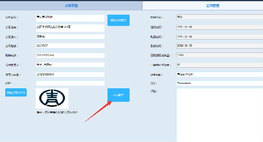Screen dimensions: 263x142
Task: Focus the 菜单标题 input field
Action: click(219, 75)
